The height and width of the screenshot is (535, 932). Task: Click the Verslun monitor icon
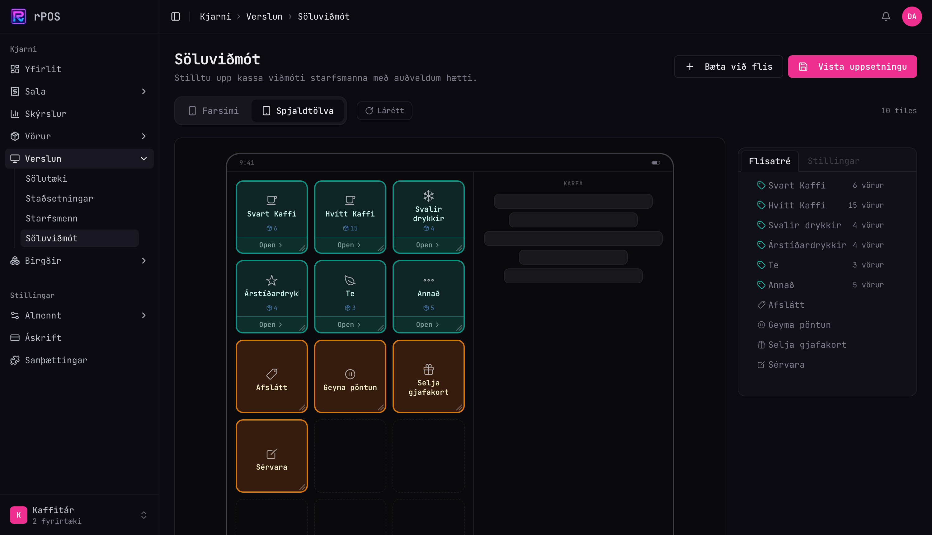point(15,159)
